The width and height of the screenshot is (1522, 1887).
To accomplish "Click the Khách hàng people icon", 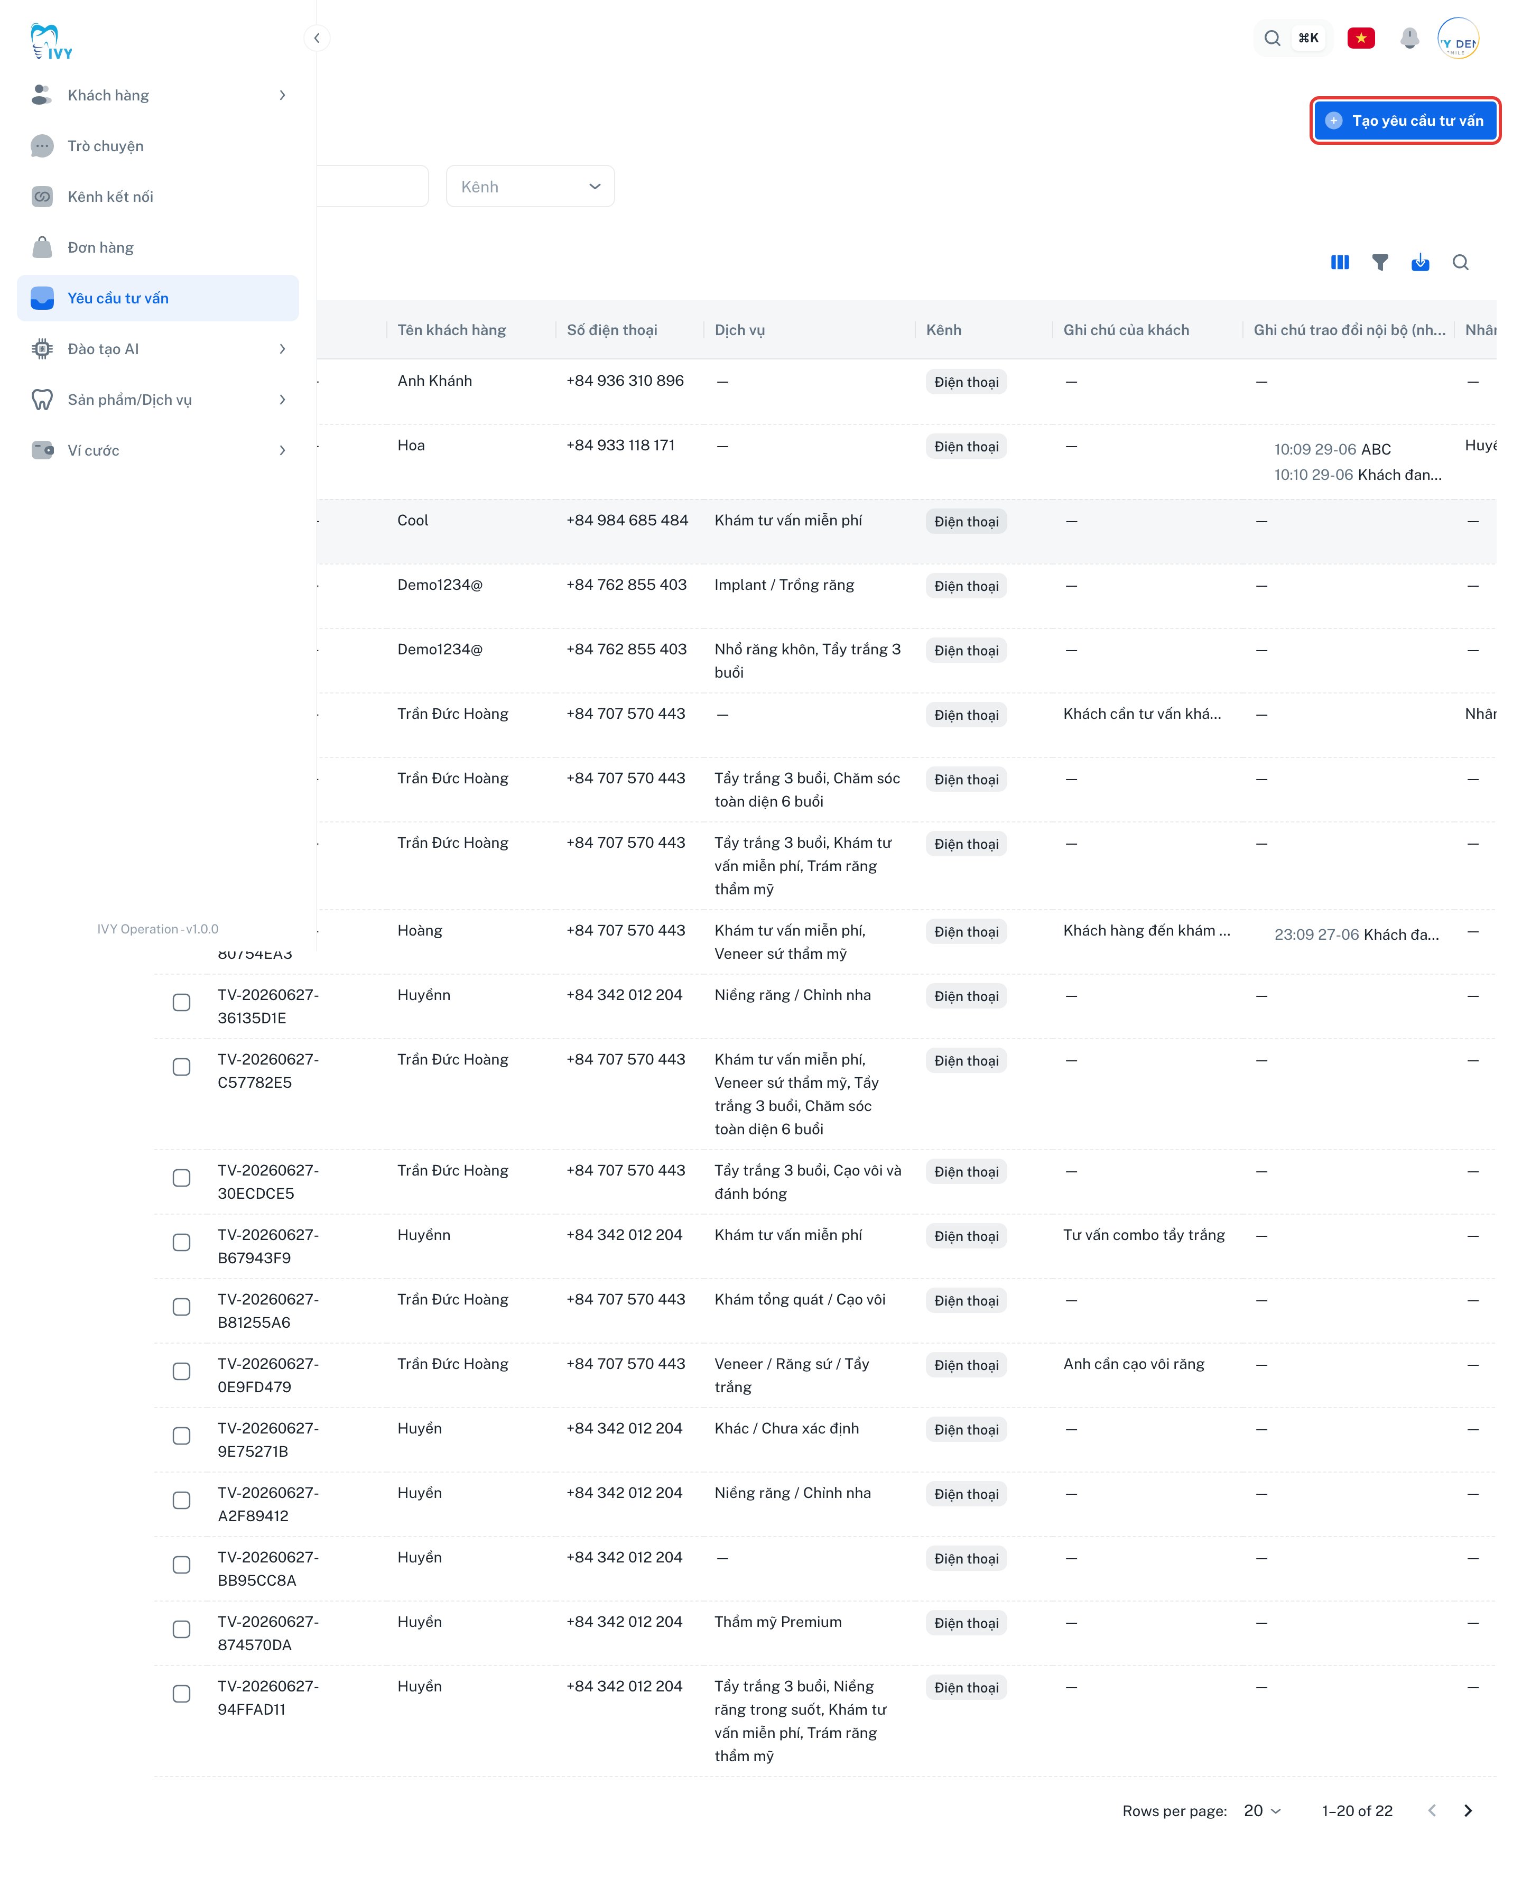I will pos(42,95).
